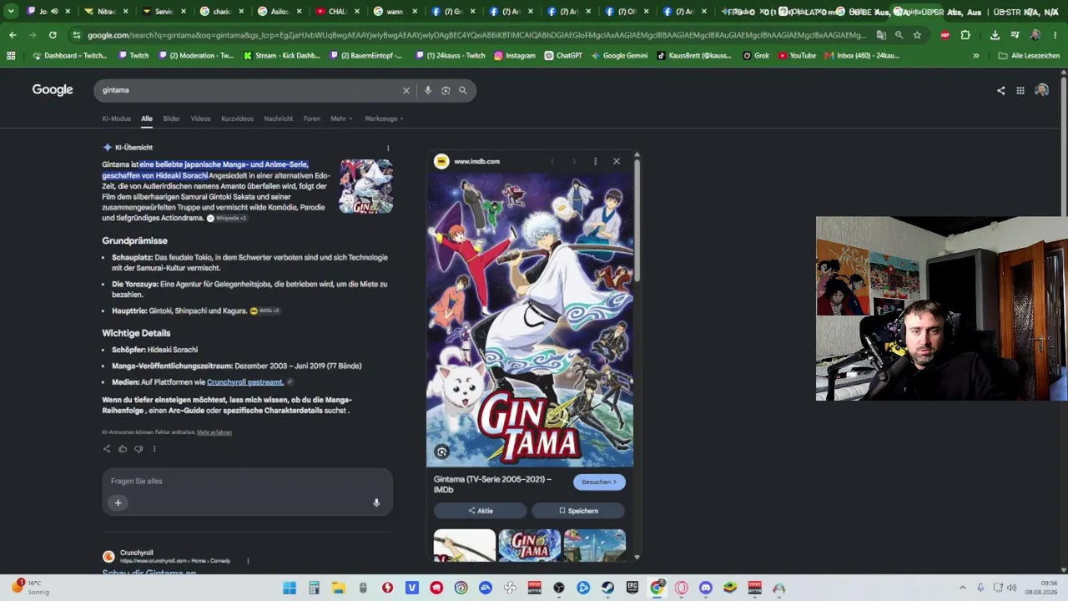This screenshot has height=601, width=1068.
Task: Click the Besuchen button for IMDb
Action: 599,482
